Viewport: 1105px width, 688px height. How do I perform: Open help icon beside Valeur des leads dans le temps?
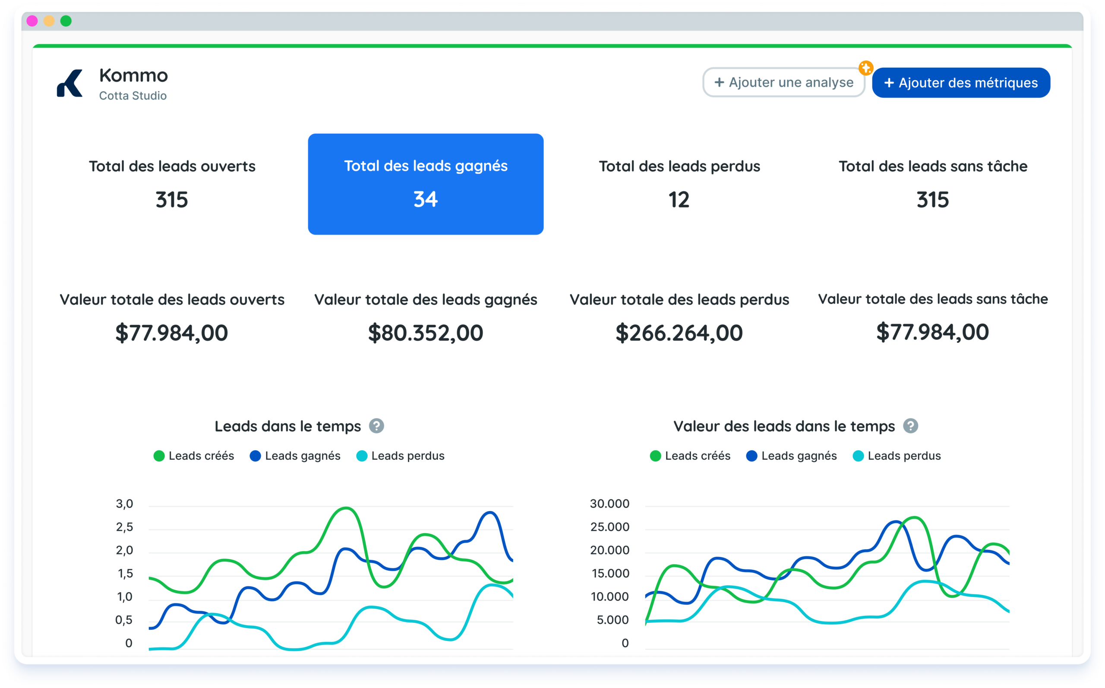pos(910,426)
